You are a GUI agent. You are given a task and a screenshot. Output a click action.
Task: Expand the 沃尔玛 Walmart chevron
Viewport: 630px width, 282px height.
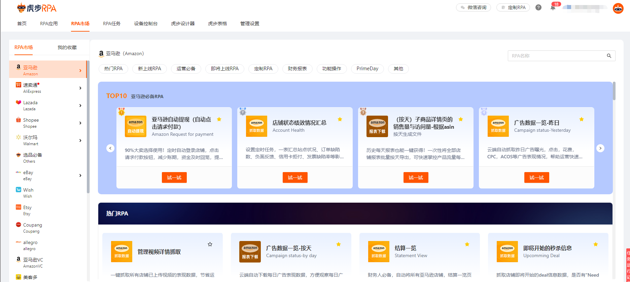pos(80,140)
